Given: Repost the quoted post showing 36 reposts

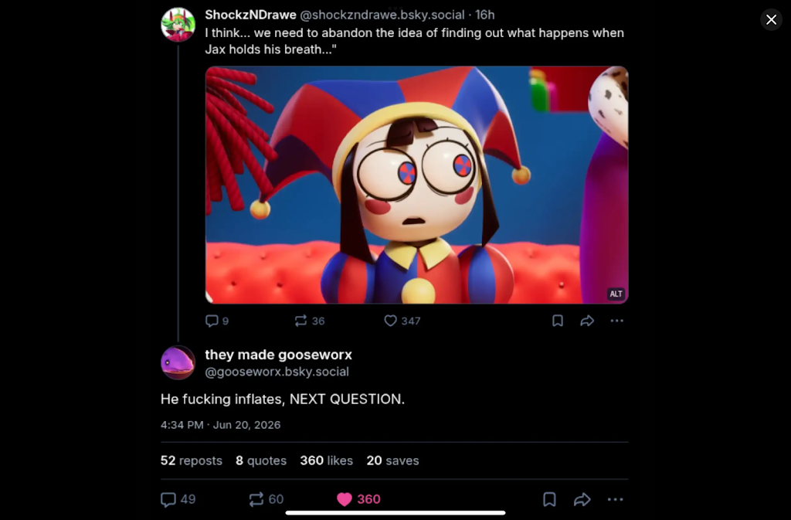Looking at the screenshot, I should tap(309, 321).
